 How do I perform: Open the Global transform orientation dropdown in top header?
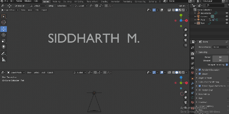click(x=81, y=6)
